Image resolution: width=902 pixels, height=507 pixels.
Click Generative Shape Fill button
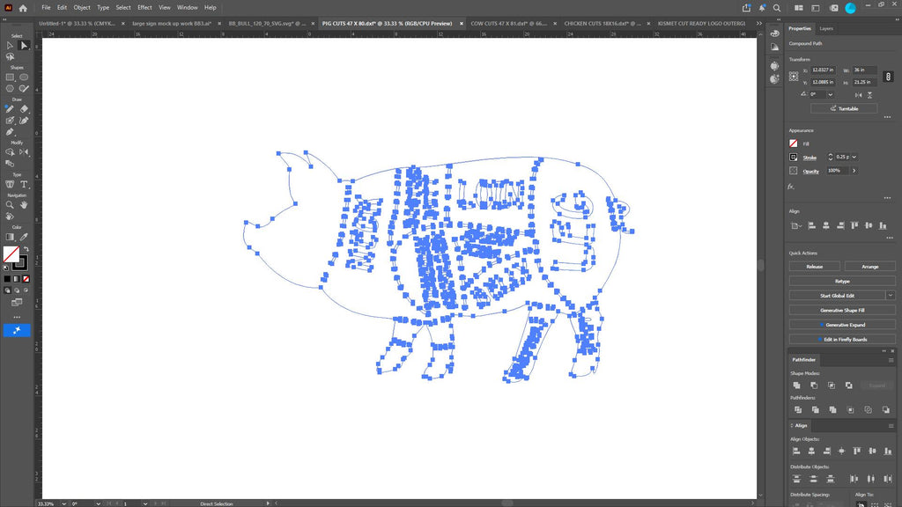point(842,311)
